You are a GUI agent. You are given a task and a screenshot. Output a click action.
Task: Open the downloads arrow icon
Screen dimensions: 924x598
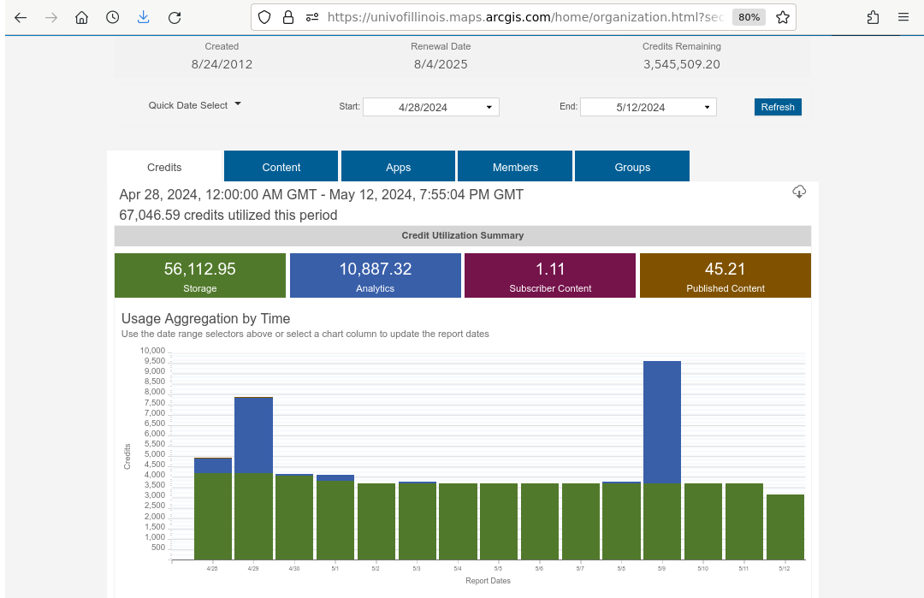click(143, 17)
